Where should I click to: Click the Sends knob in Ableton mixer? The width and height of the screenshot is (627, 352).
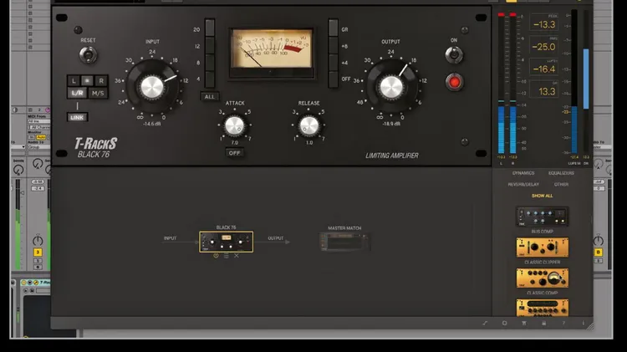coord(18,170)
